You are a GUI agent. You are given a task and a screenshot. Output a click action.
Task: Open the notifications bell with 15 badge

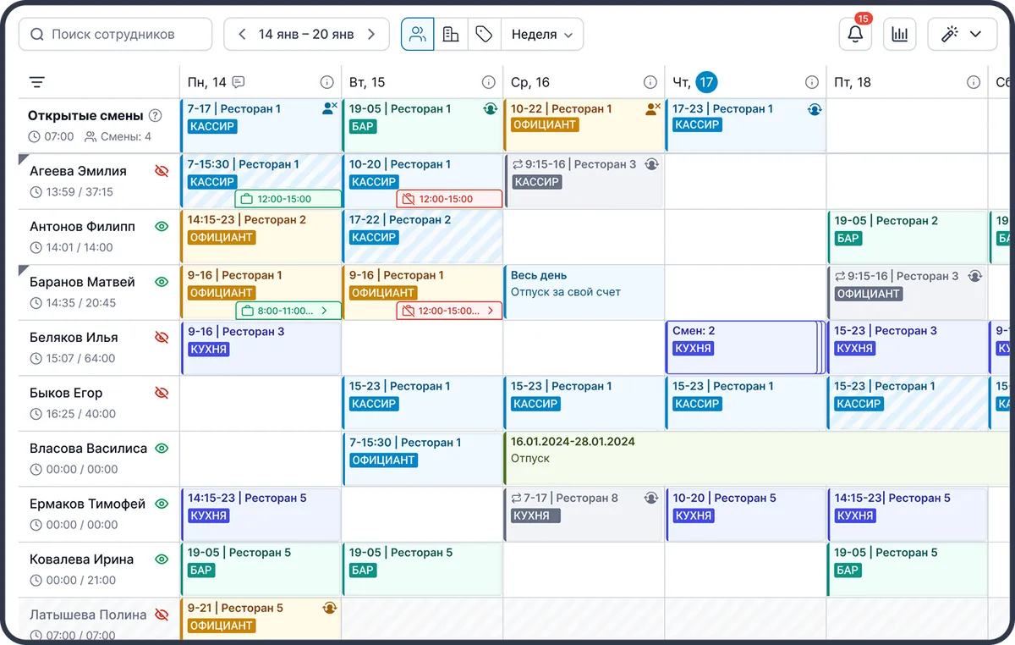tap(855, 35)
